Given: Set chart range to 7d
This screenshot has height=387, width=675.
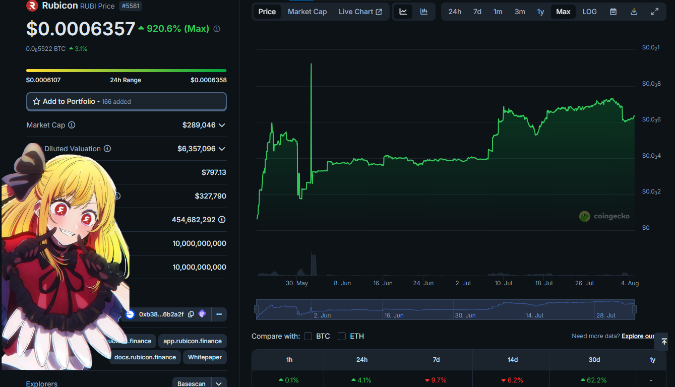Looking at the screenshot, I should click(477, 12).
